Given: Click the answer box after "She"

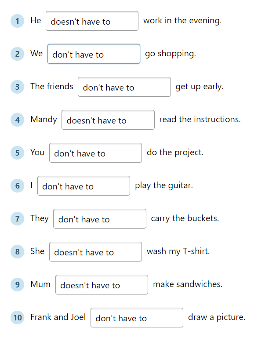Looking at the screenshot, I should coord(95,252).
